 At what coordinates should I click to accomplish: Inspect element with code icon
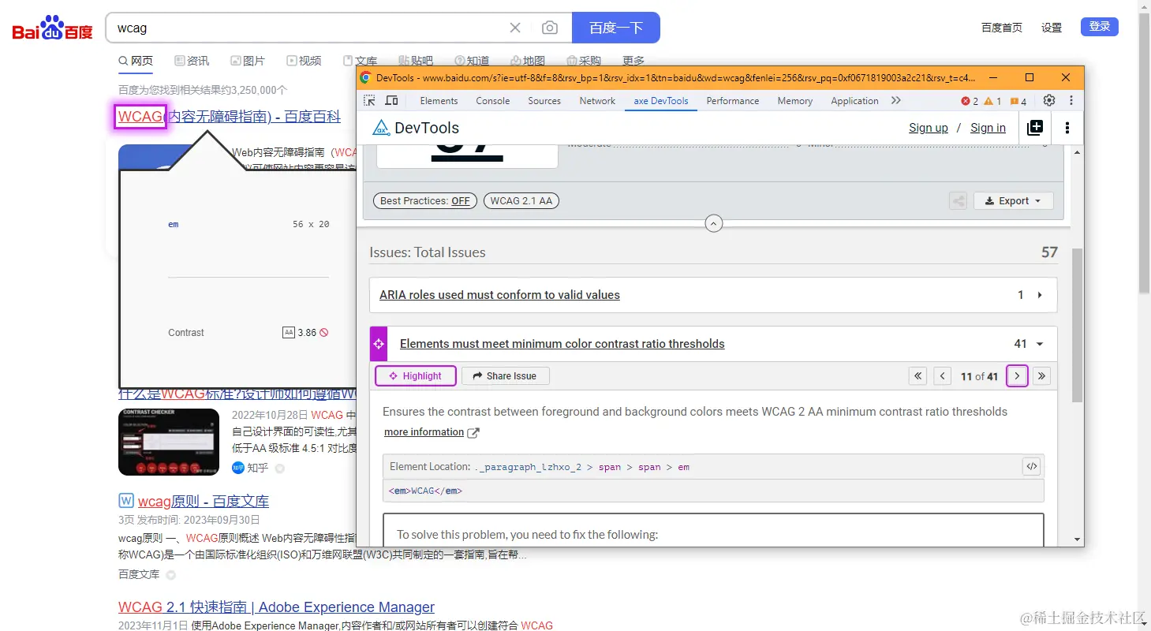1031,467
